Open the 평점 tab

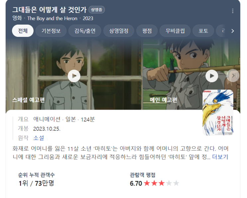[147, 31]
